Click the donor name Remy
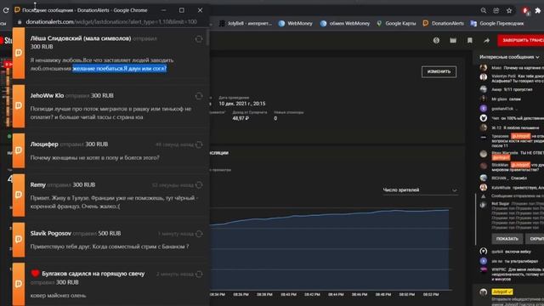The image size is (544, 306). pyautogui.click(x=37, y=184)
